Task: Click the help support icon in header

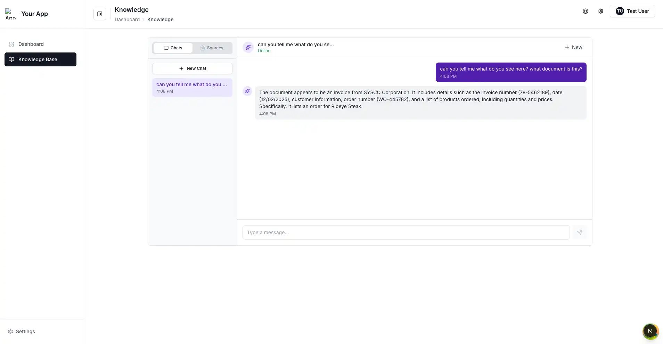Action: coord(586,11)
